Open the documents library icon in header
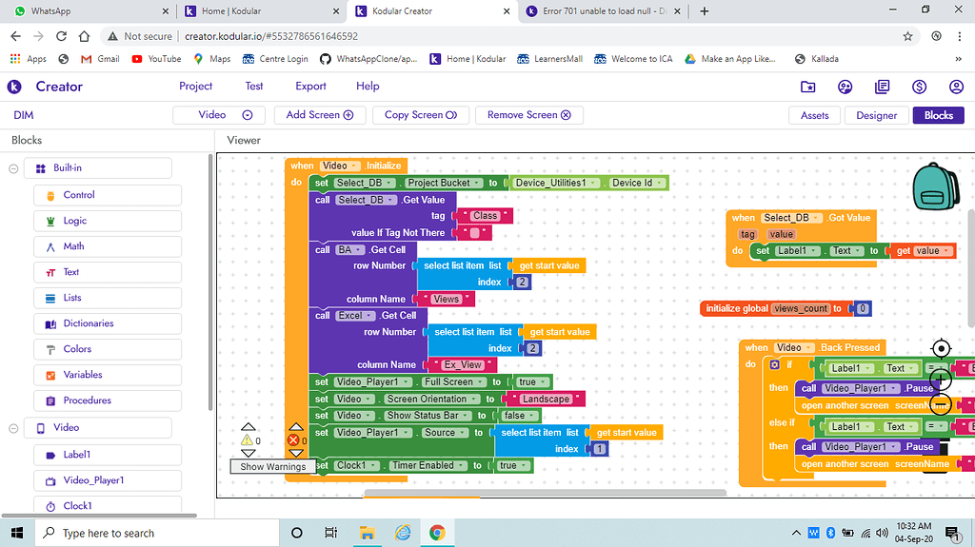The width and height of the screenshot is (975, 547). coord(882,87)
